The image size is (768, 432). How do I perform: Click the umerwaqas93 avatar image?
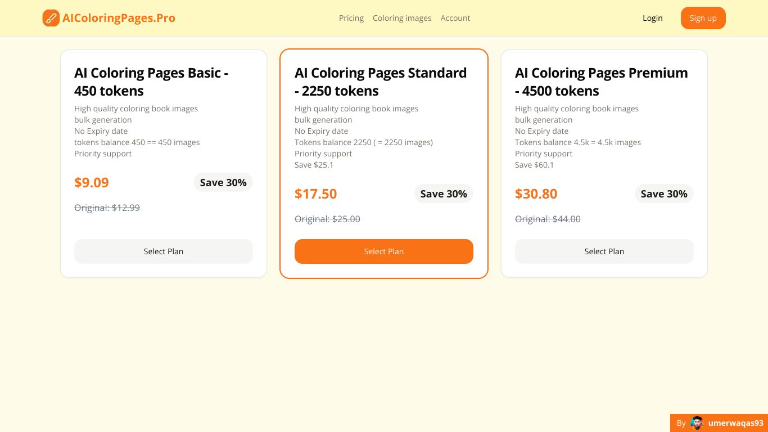tap(697, 423)
